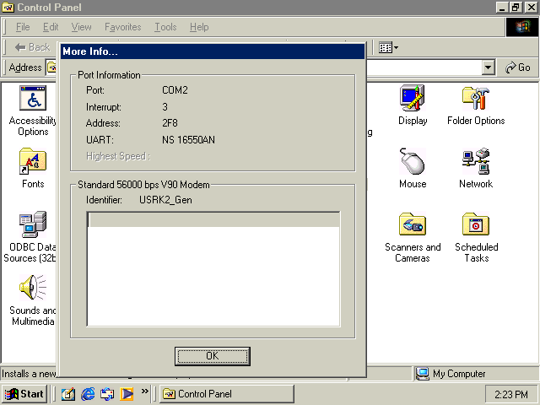Click the Interrupt value 3

pyautogui.click(x=165, y=107)
